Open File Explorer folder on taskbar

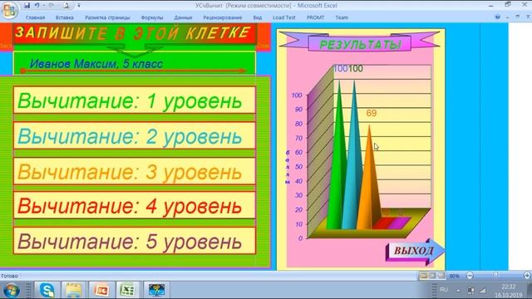pos(74,290)
